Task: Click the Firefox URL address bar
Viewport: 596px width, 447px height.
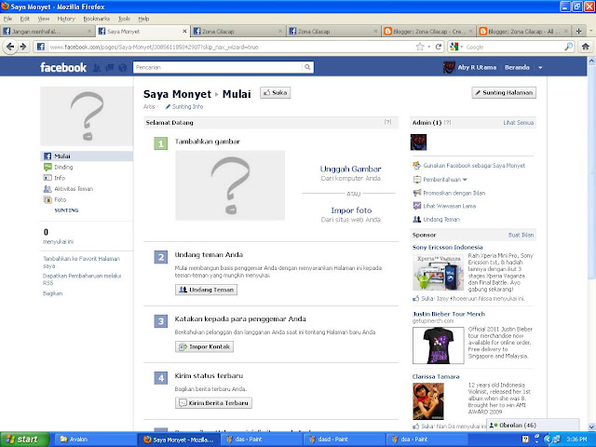Action: [x=230, y=47]
